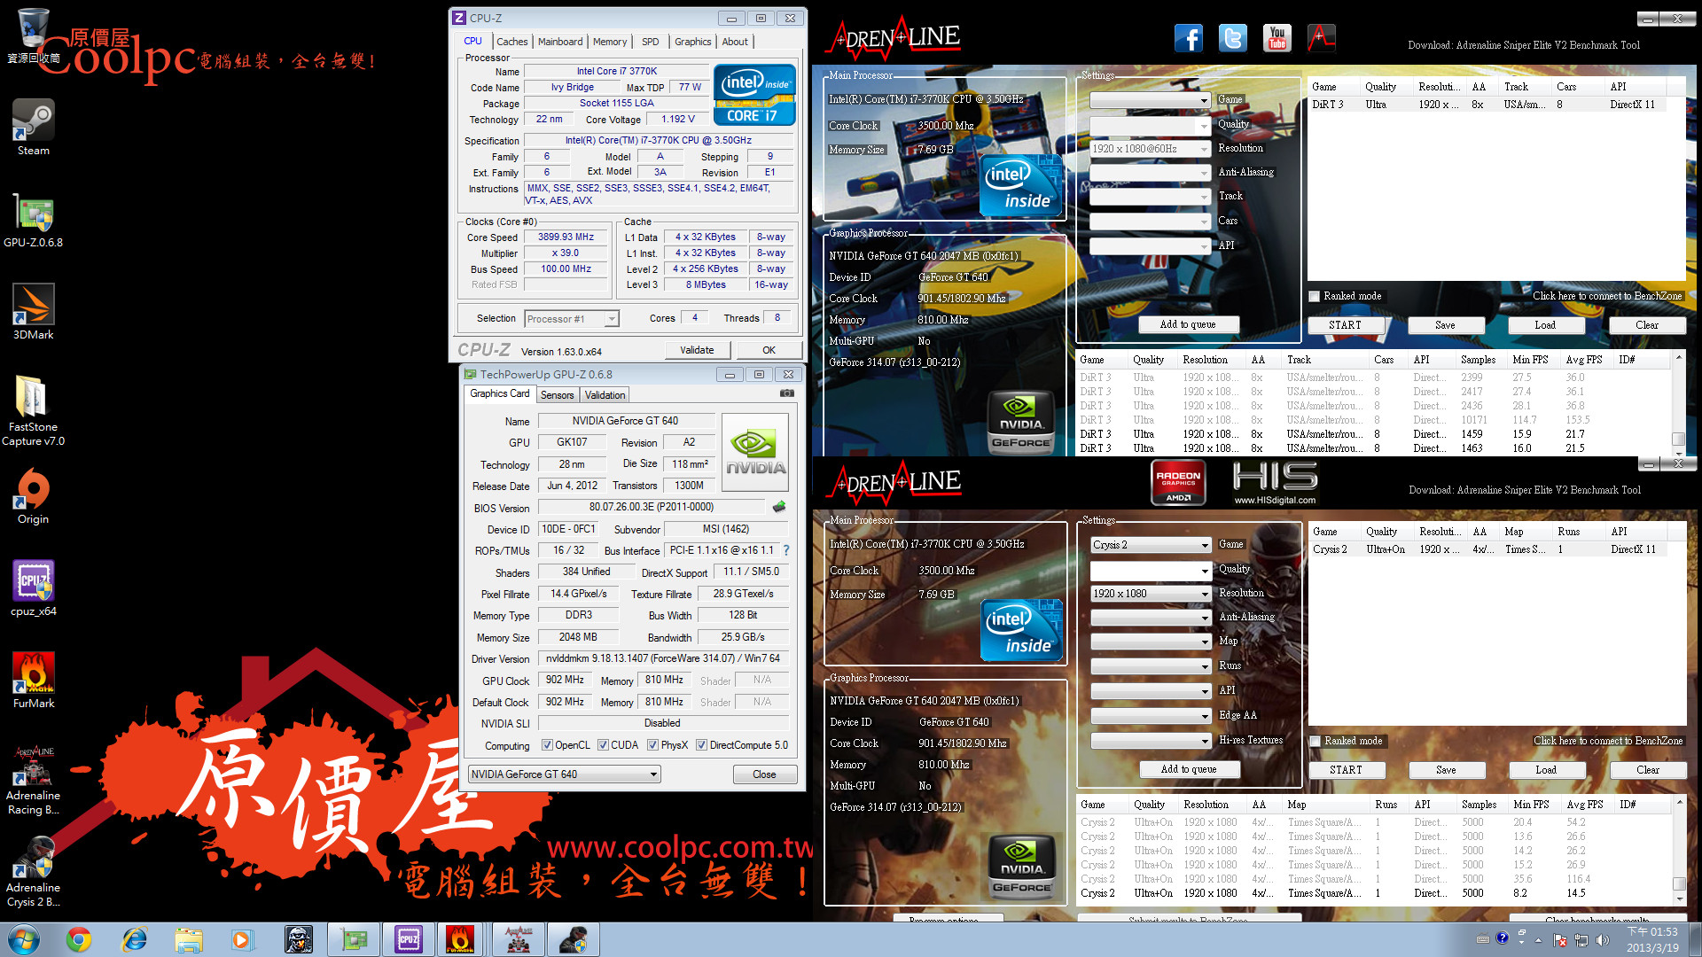Click the Twitter icon in top Adrenaline window

click(1232, 37)
